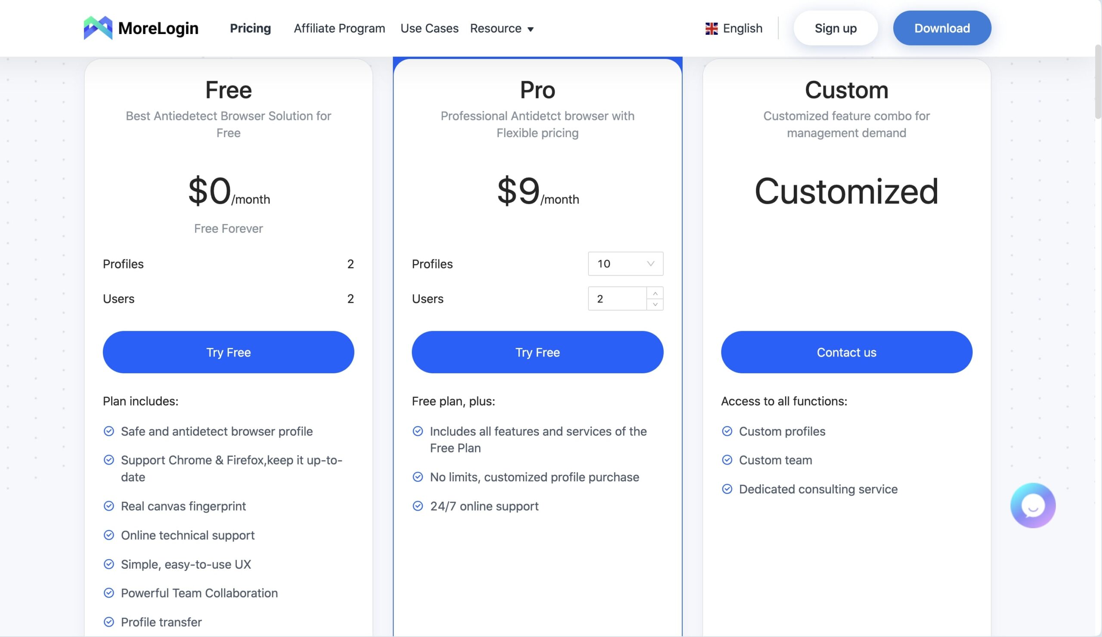Screen dimensions: 1102x637
Task: Expand the Resource menu
Action: click(501, 28)
